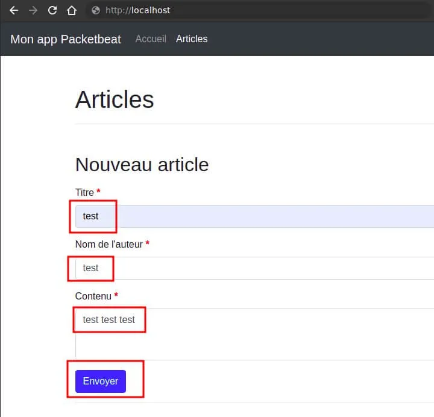Click the Nom de l'auteur label
This screenshot has height=417, width=434.
(109, 244)
